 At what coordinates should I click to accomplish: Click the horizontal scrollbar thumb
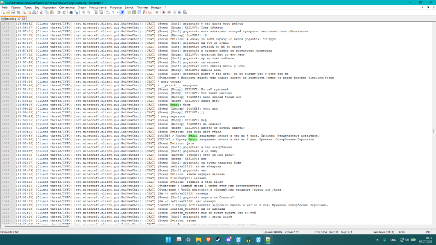[x=37, y=226]
